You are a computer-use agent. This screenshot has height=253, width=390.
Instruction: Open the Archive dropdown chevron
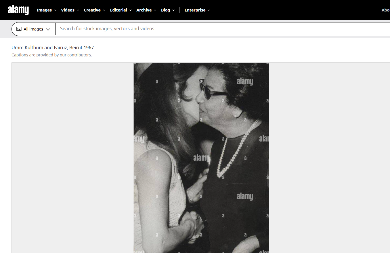155,10
